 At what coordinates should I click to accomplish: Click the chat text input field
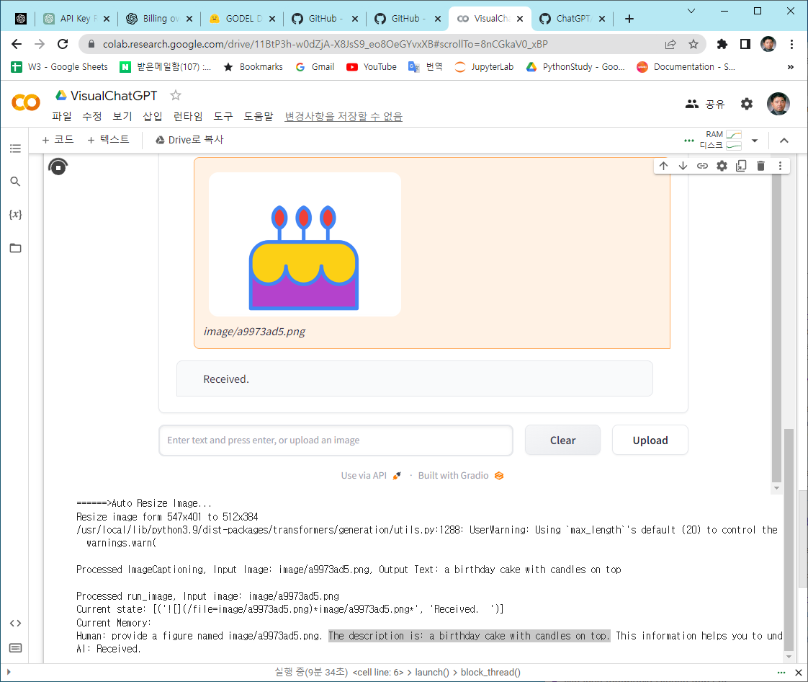click(336, 440)
